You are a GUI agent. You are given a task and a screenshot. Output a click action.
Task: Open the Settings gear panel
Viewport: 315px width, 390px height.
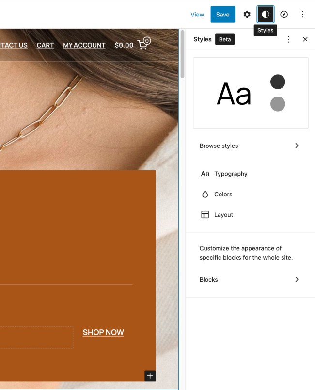247,15
